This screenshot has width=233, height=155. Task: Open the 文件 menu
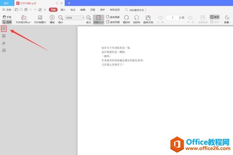point(7,10)
